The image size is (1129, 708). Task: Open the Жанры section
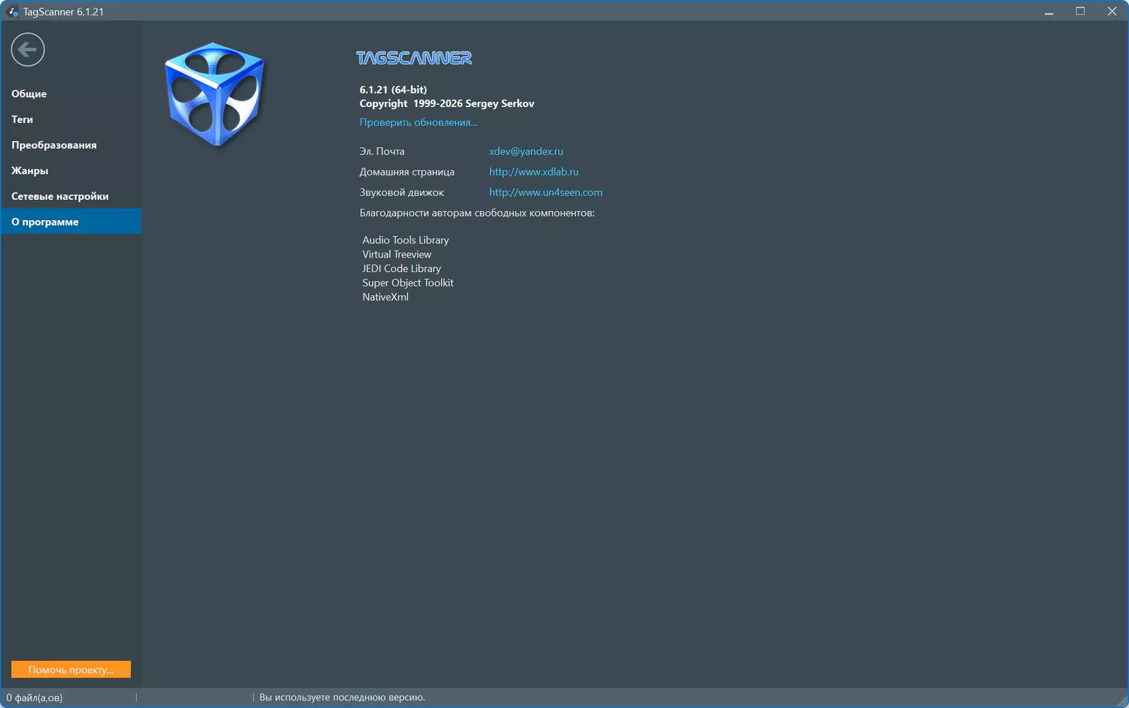coord(71,171)
